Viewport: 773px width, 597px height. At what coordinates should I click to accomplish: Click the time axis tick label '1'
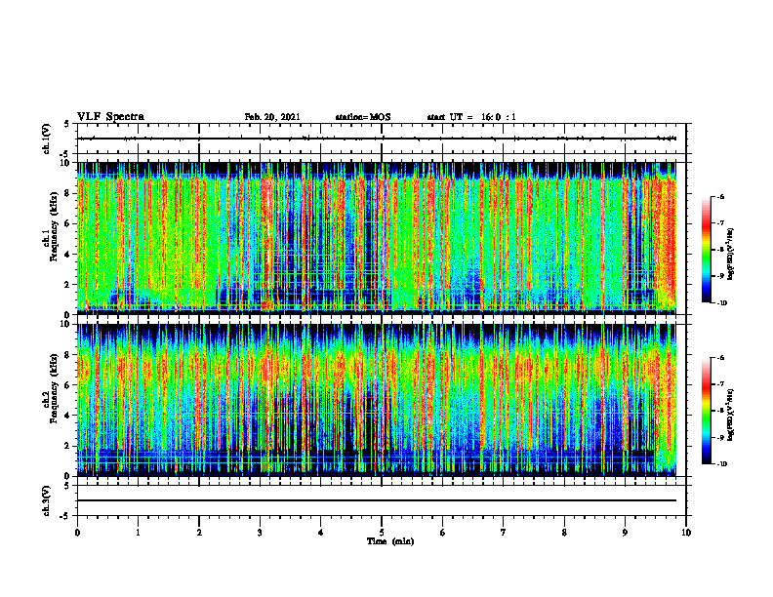coord(138,533)
